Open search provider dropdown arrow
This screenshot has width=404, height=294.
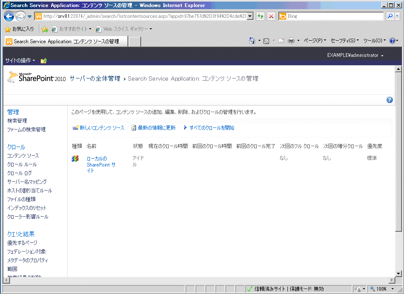click(x=397, y=16)
